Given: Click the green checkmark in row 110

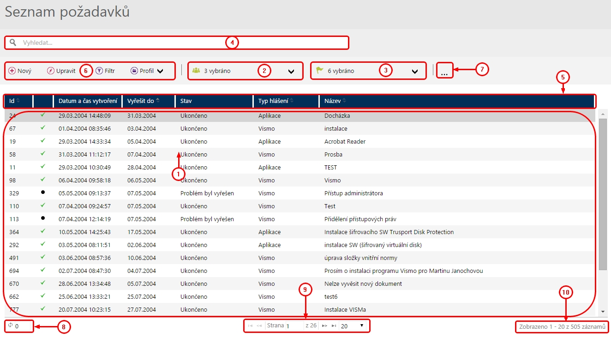Looking at the screenshot, I should click(x=43, y=205).
